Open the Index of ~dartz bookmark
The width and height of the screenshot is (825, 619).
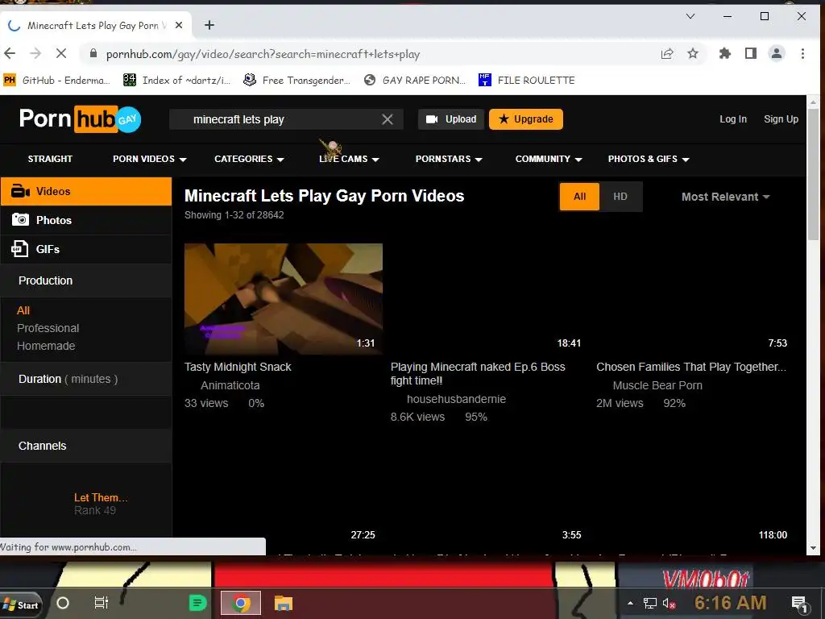click(x=176, y=80)
